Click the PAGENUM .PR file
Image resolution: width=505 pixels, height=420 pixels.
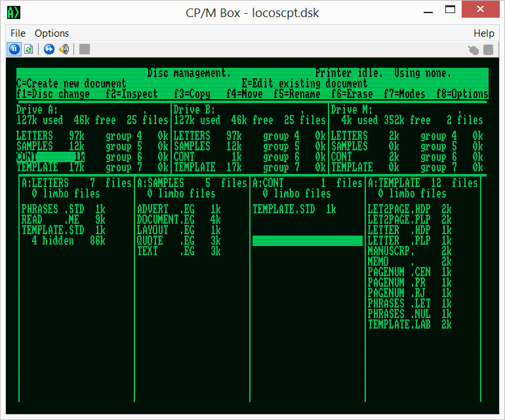[x=410, y=282]
